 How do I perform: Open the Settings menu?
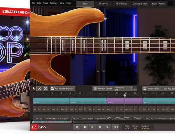click(x=54, y=3)
